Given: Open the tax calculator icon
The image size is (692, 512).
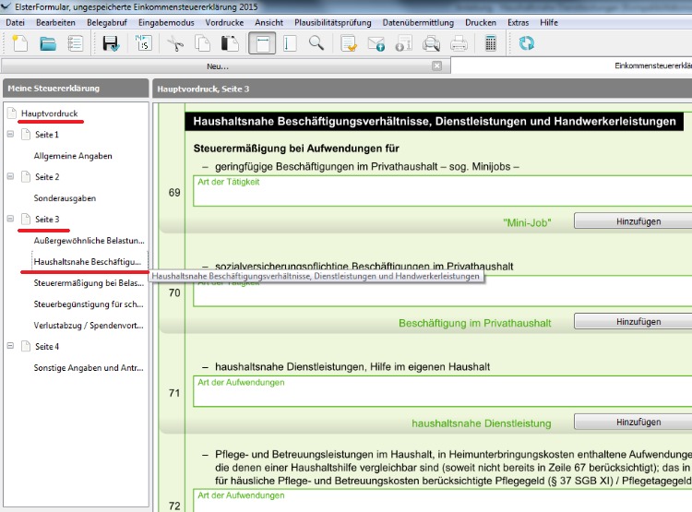Looking at the screenshot, I should click(490, 43).
